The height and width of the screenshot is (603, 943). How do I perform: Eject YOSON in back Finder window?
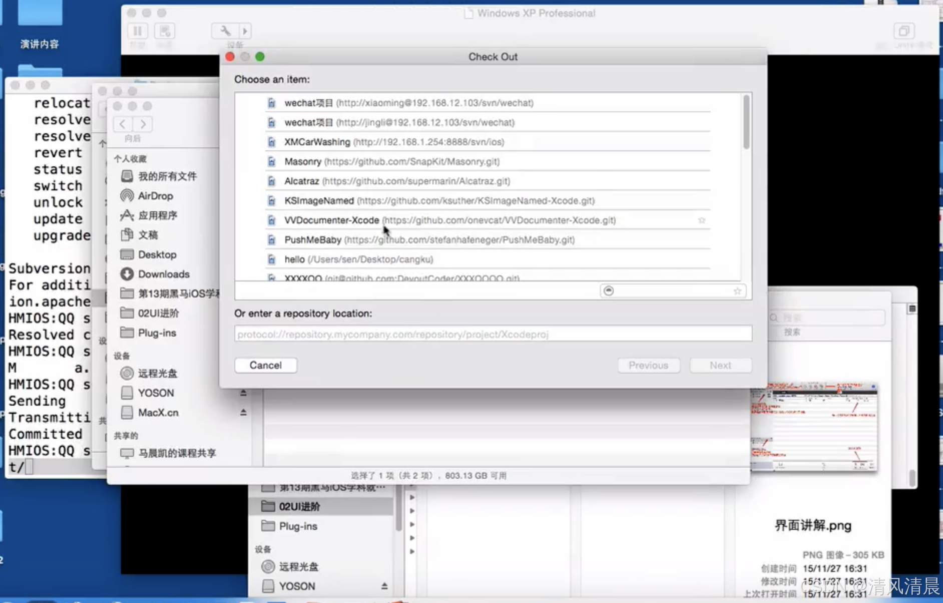tap(384, 586)
